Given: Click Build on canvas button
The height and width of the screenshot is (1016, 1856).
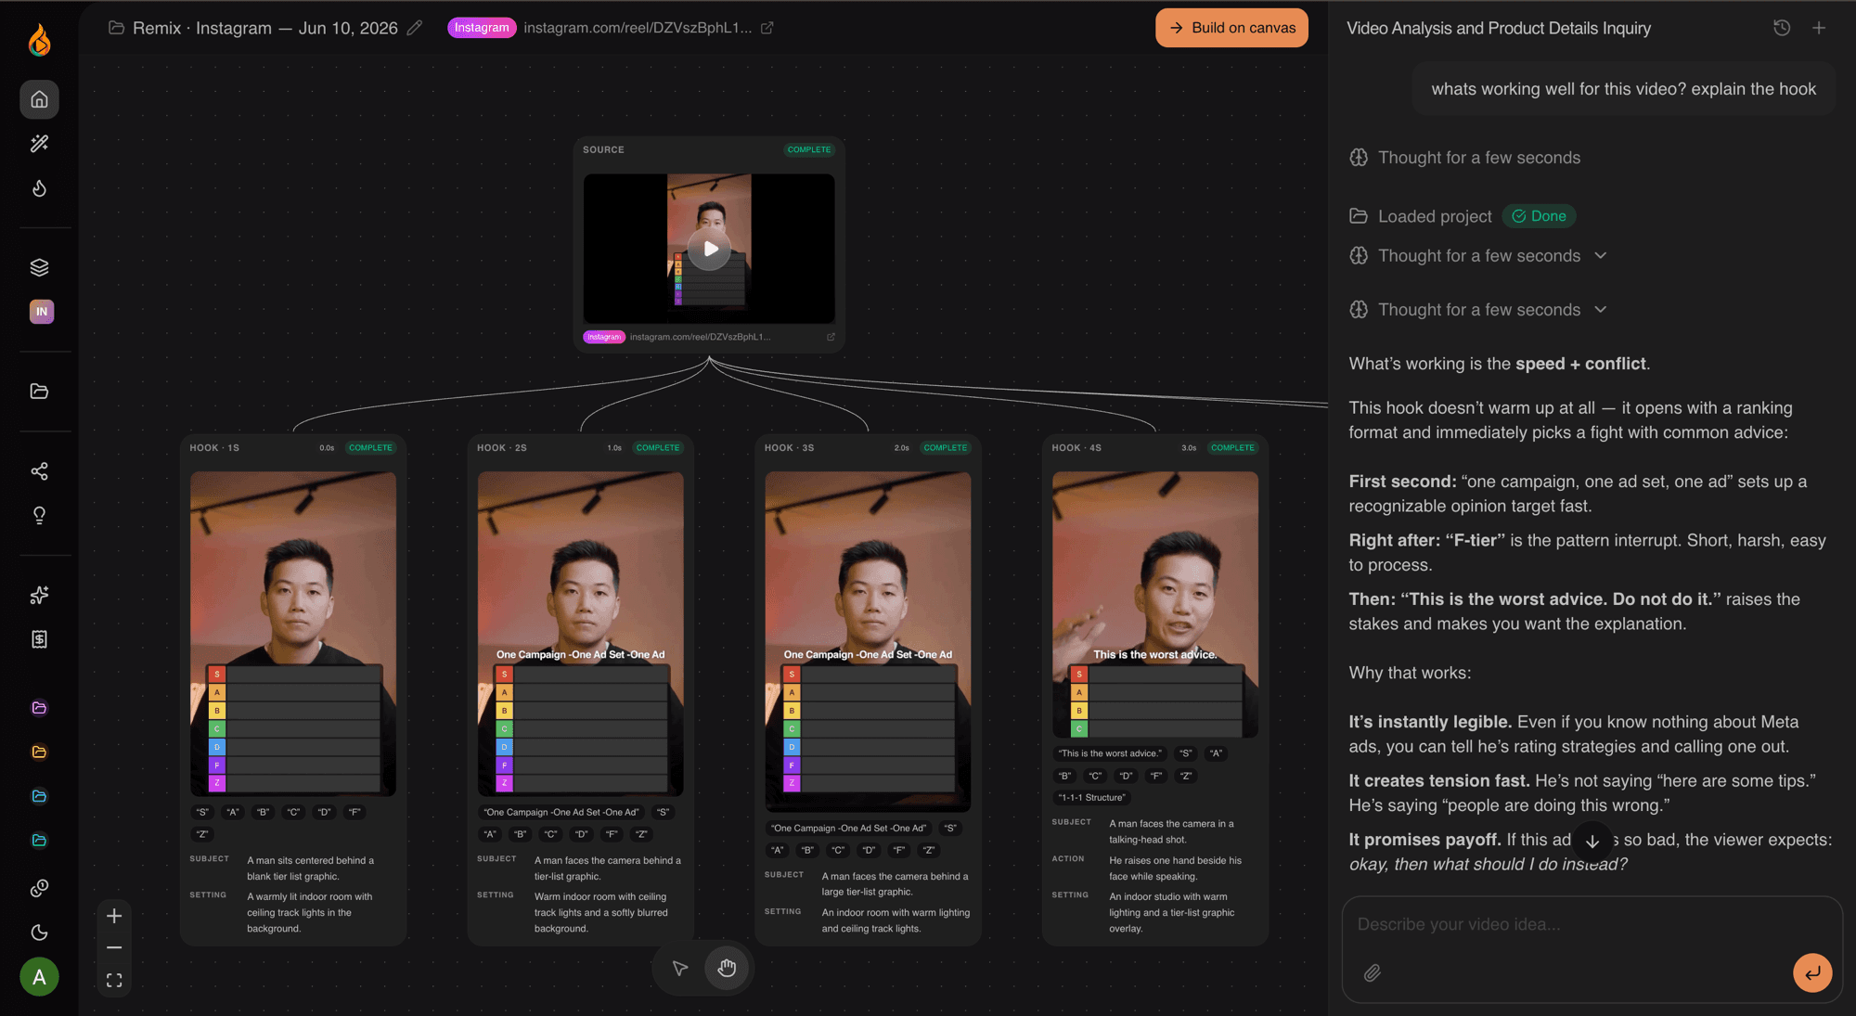Looking at the screenshot, I should (1231, 28).
